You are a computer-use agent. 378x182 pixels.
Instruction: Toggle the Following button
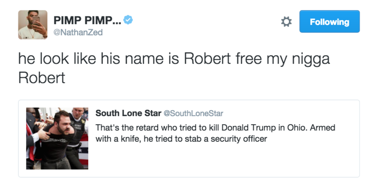329,21
